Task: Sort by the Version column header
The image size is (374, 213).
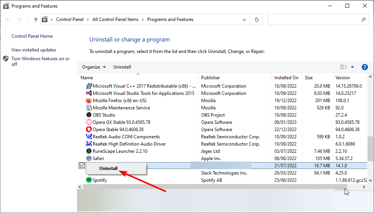Action: point(343,78)
